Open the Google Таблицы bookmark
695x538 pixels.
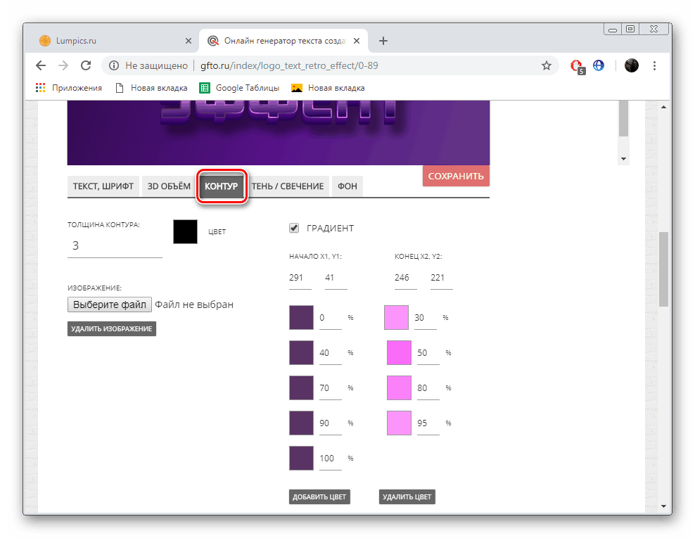point(239,88)
